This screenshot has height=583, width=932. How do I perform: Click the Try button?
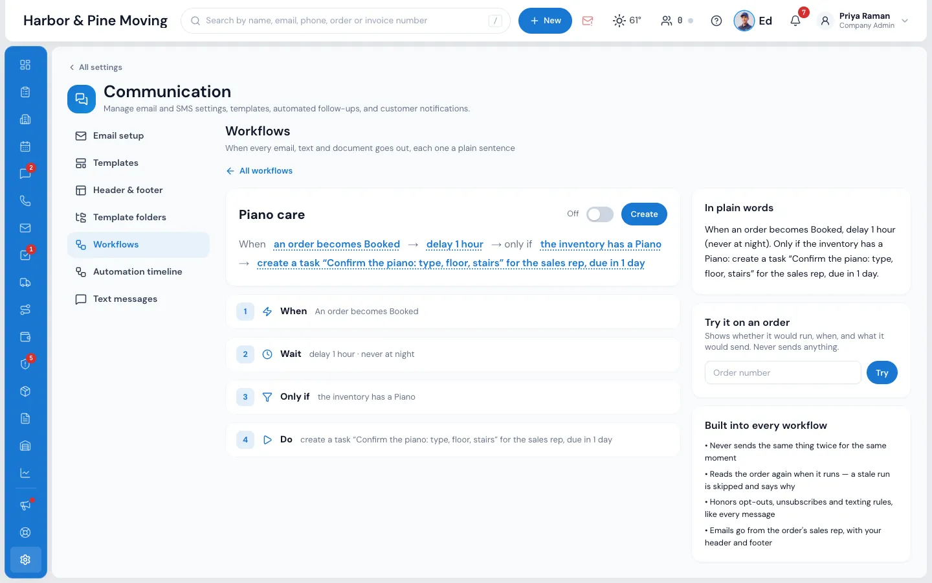tap(882, 372)
